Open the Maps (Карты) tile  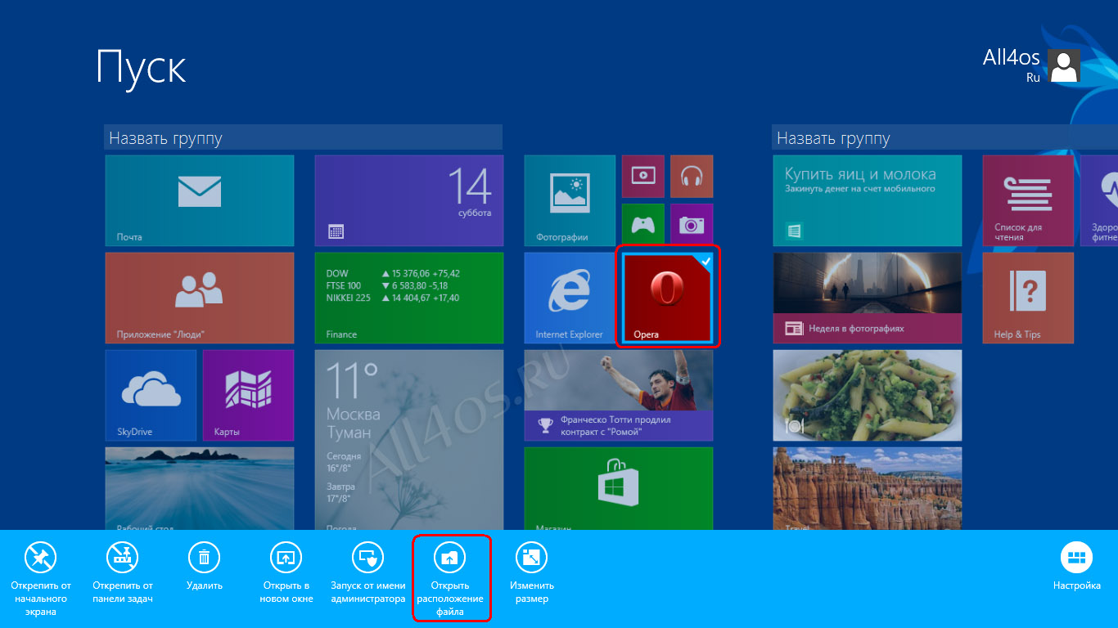[x=248, y=395]
